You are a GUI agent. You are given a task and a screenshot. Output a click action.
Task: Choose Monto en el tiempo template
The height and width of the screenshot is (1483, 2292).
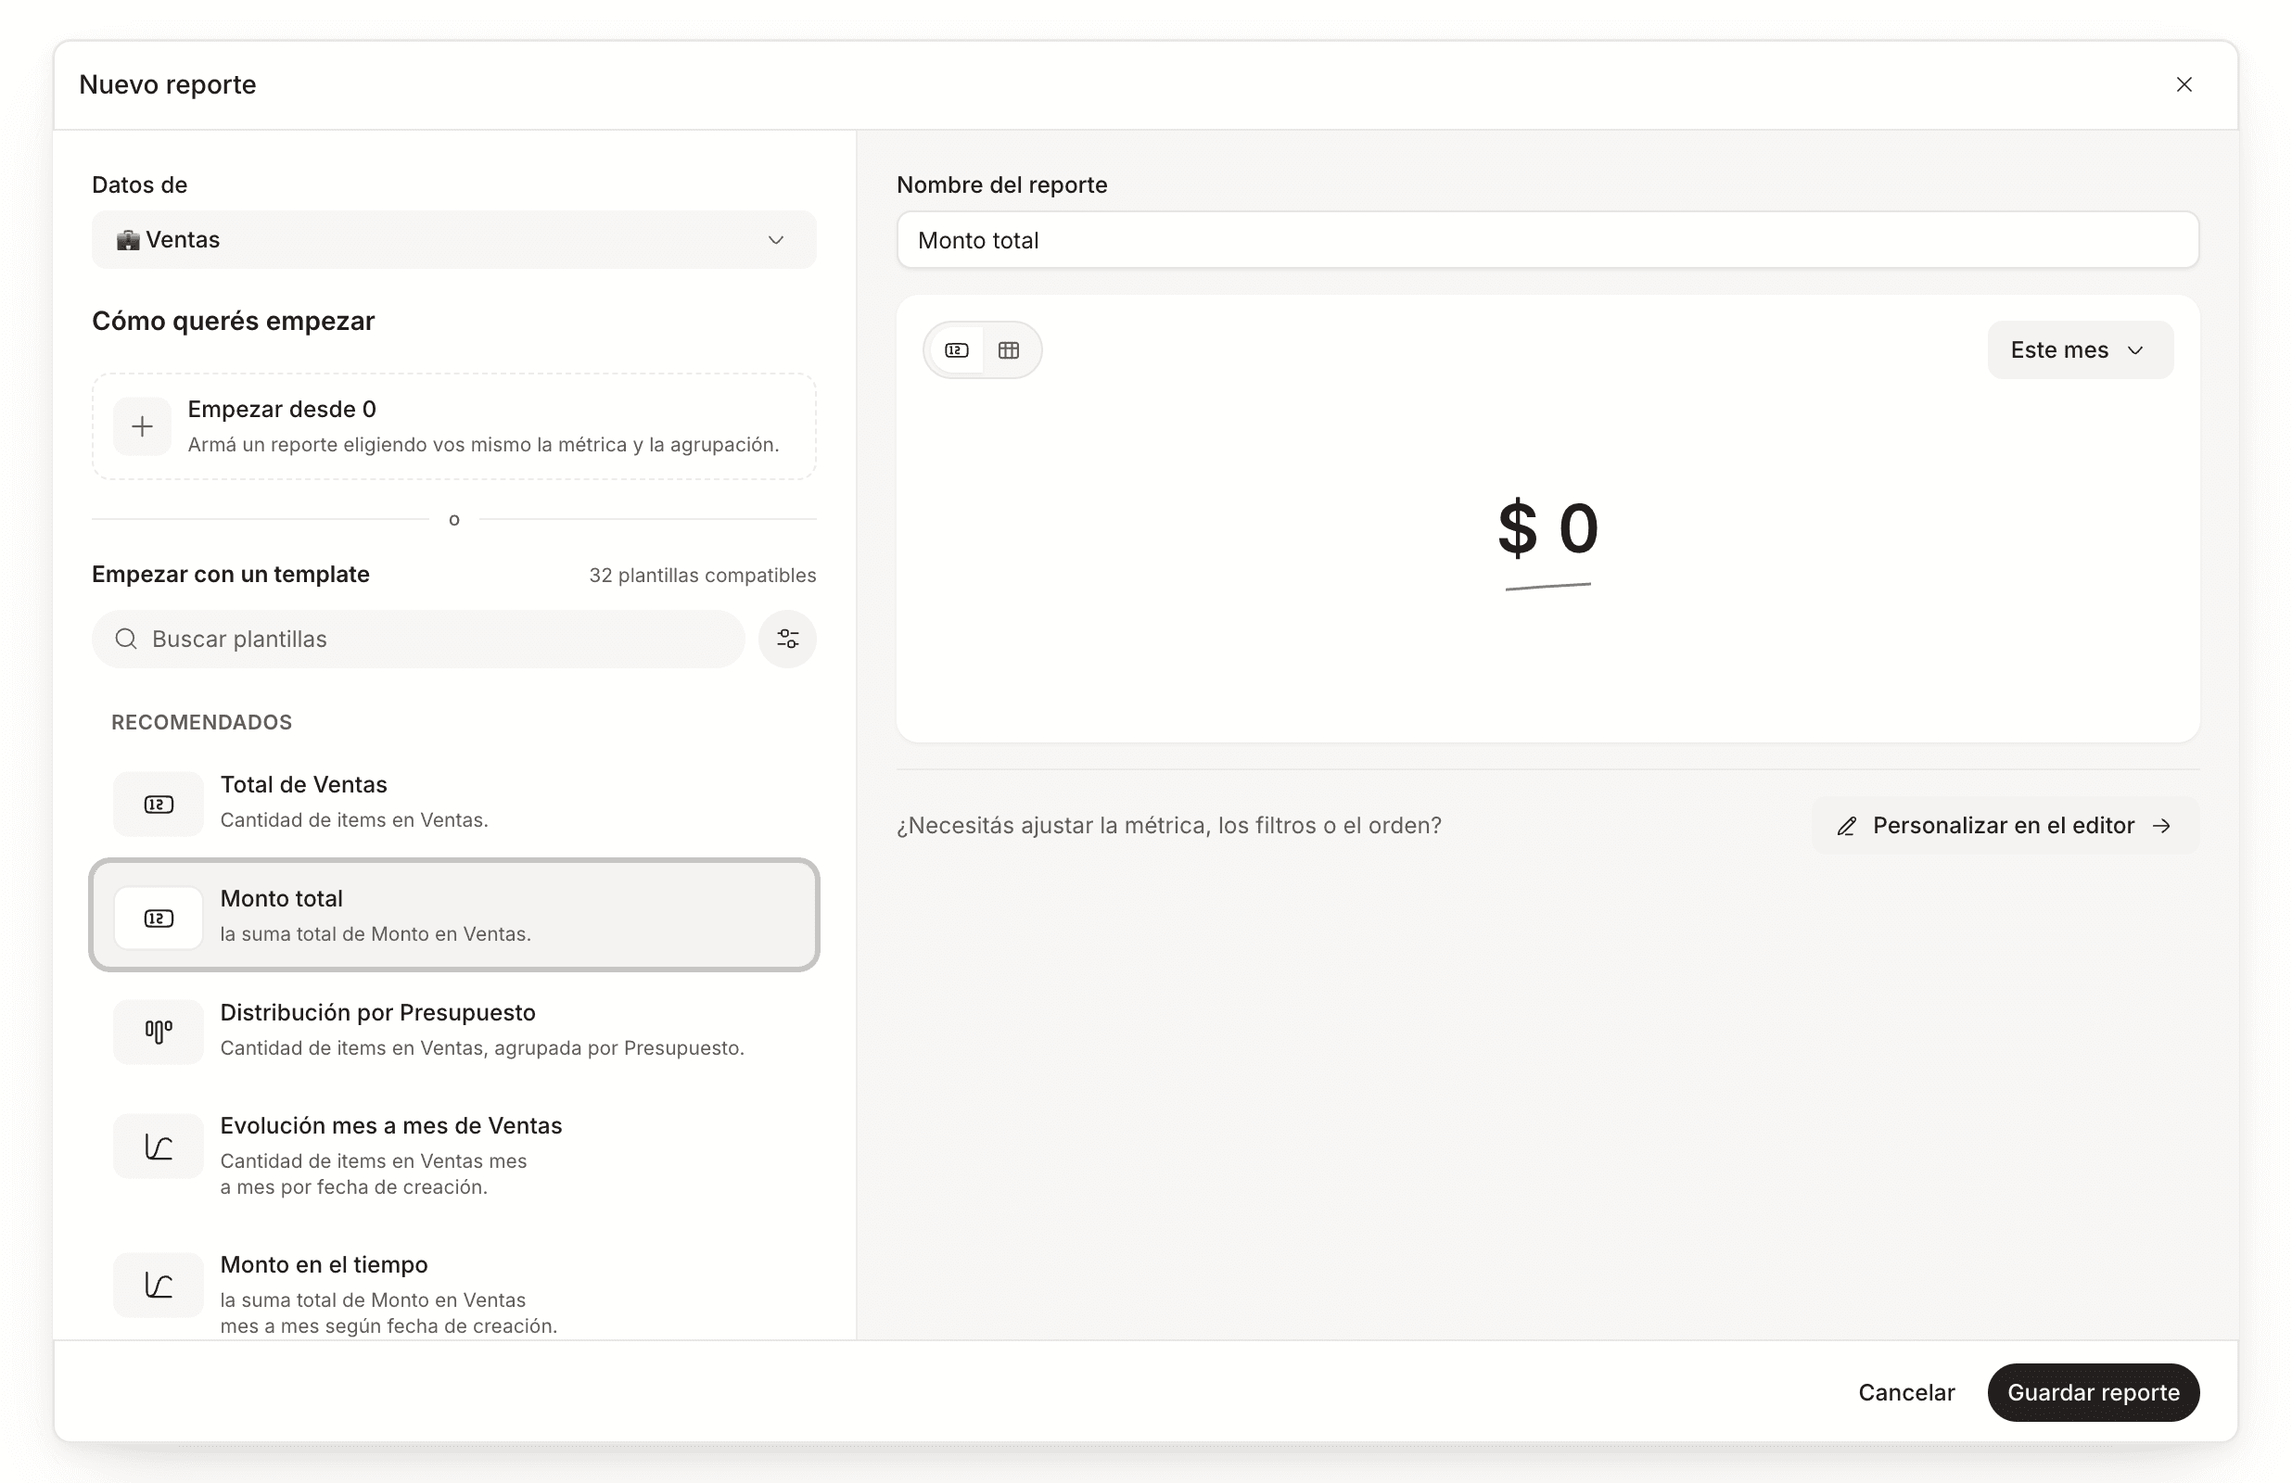(453, 1290)
